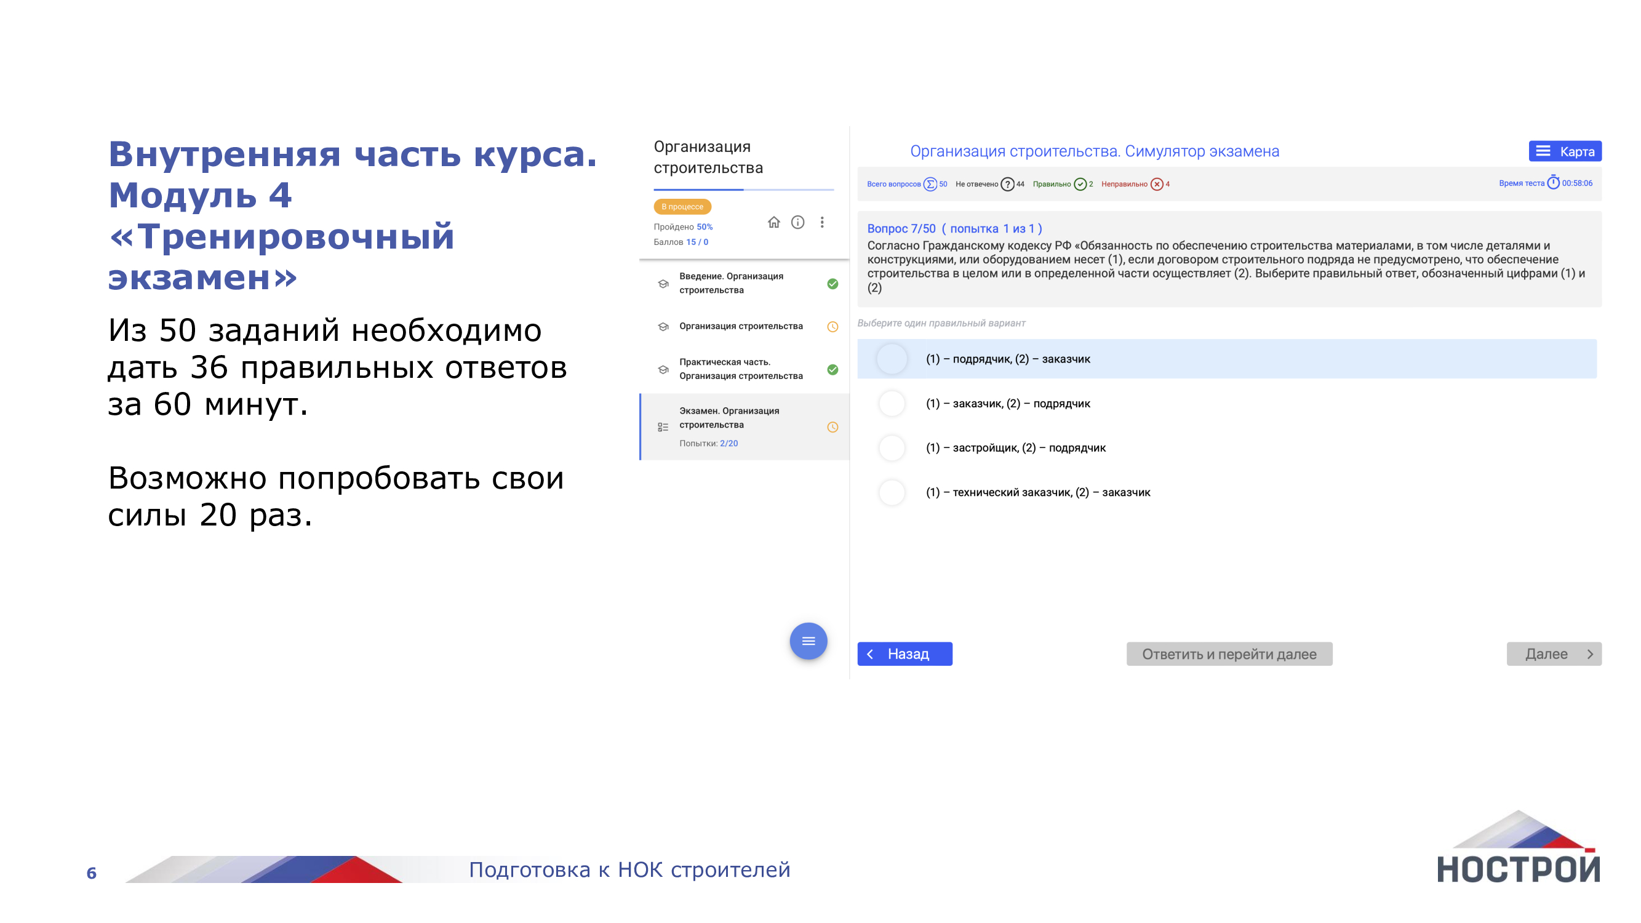Open the three-dot more options menu
The image size is (1641, 923).
(x=822, y=222)
